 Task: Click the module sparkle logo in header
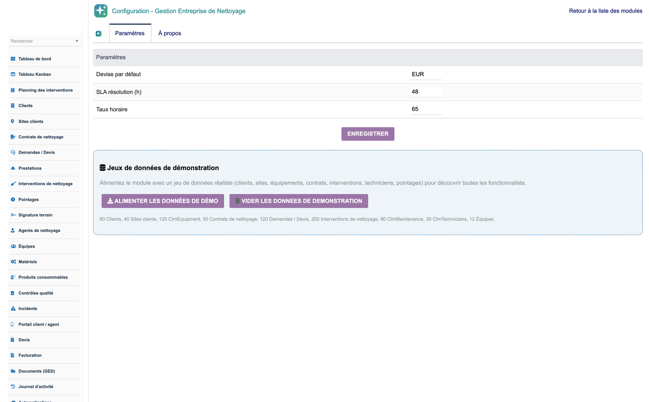click(x=101, y=11)
